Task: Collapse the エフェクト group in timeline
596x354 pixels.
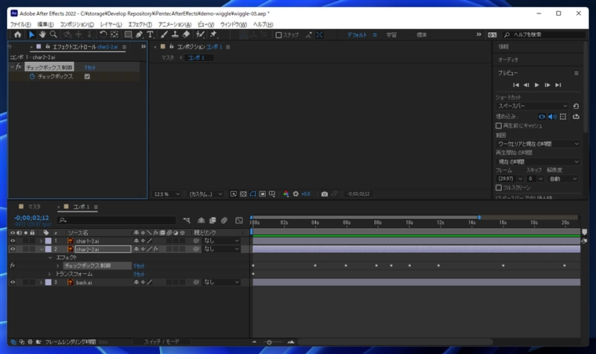Action: 50,258
